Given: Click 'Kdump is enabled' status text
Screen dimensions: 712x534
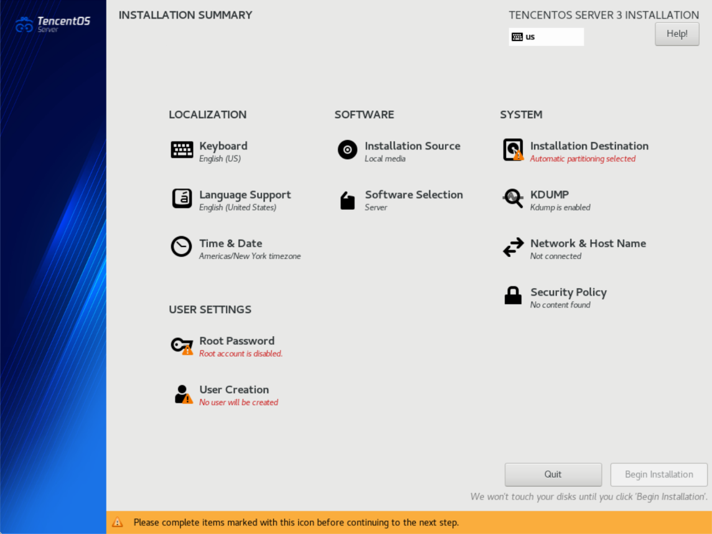Looking at the screenshot, I should pos(560,207).
